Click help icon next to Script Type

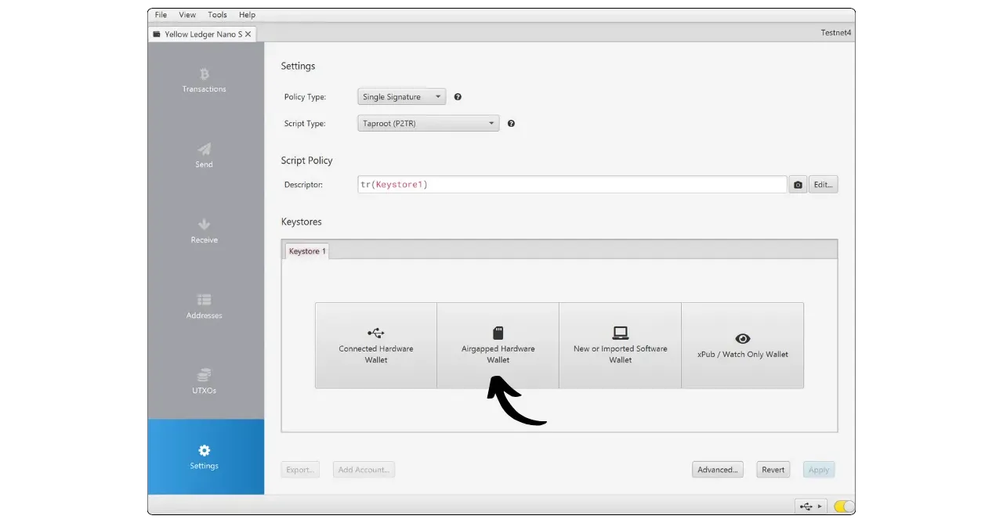(511, 124)
